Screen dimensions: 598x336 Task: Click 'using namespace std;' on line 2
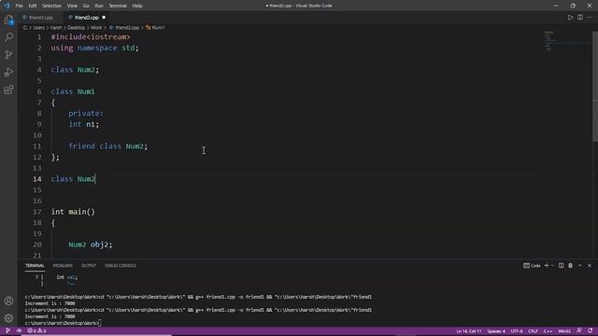pyautogui.click(x=95, y=48)
